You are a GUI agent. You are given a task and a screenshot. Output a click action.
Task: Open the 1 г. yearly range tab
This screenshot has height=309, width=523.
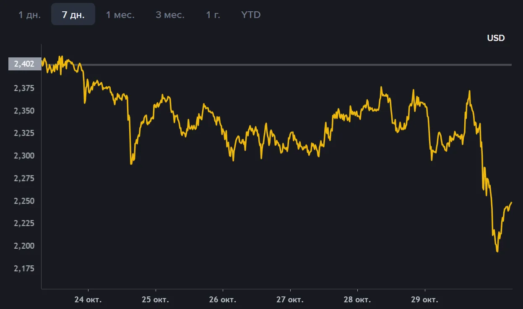click(213, 15)
